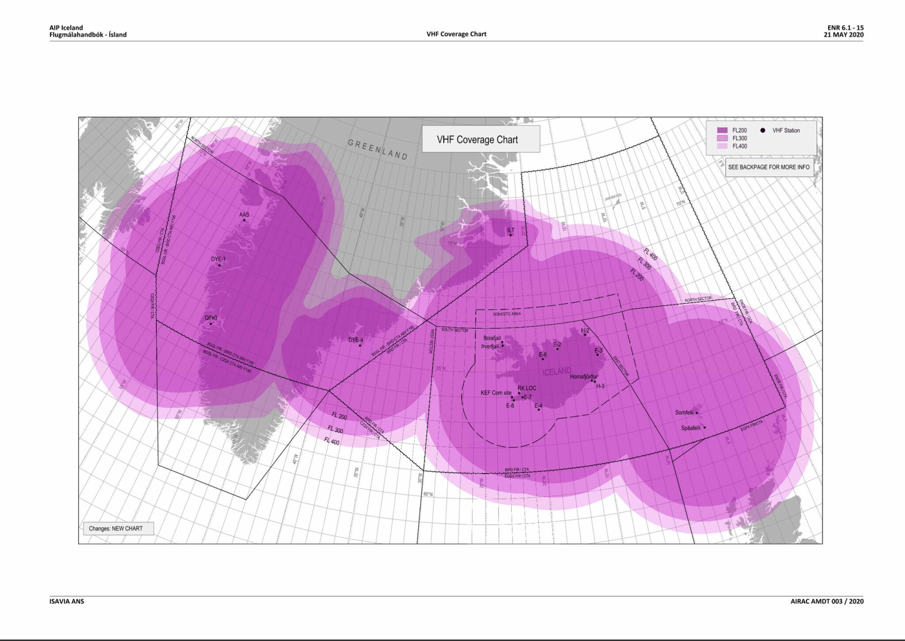Click the 'WEST SECTOR' vertical label
Image resolution: width=905 pixels, height=641 pixels.
tap(431, 341)
